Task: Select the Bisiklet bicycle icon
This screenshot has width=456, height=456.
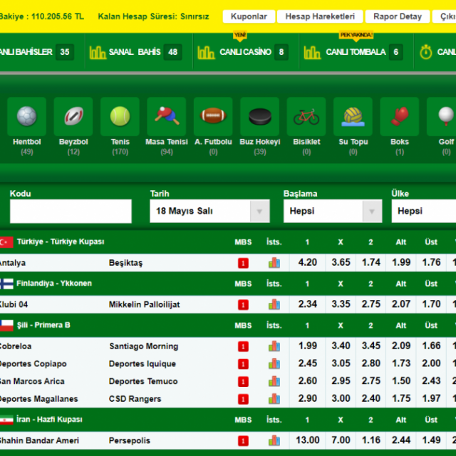Action: [x=306, y=117]
